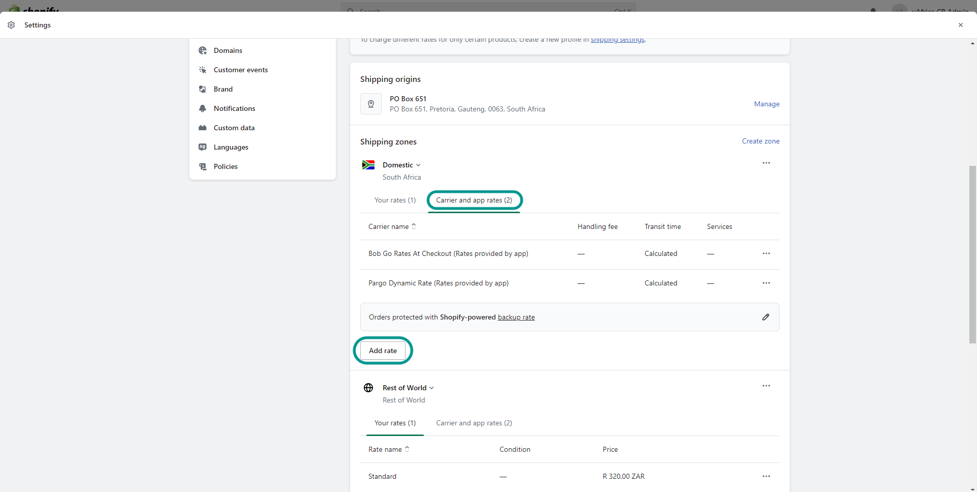Open the Languages sidebar icon
Screen dimensions: 977x492
click(203, 147)
